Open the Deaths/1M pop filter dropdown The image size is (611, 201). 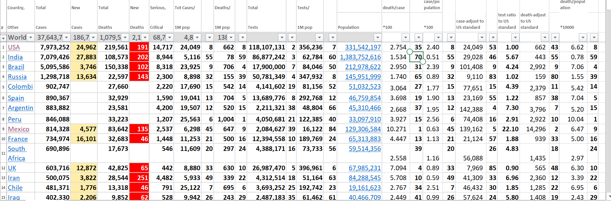[x=231, y=37]
